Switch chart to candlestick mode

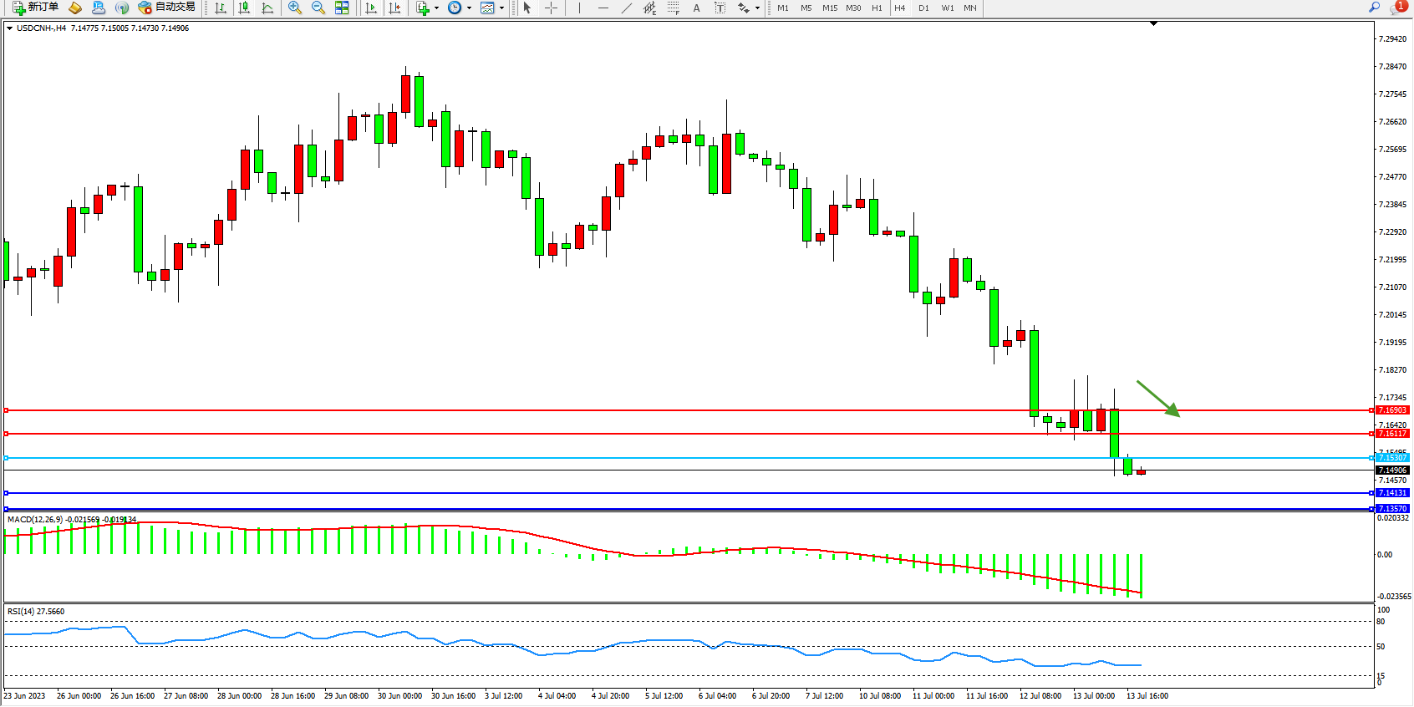[x=244, y=8]
